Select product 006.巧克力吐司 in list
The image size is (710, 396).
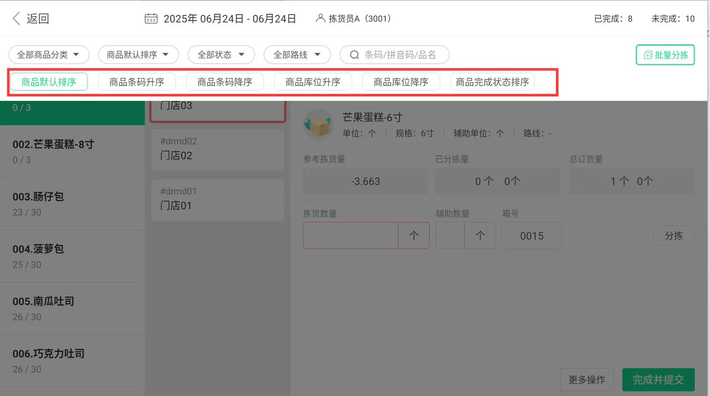72,361
